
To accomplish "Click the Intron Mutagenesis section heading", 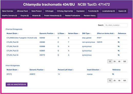I will (13, 66).
